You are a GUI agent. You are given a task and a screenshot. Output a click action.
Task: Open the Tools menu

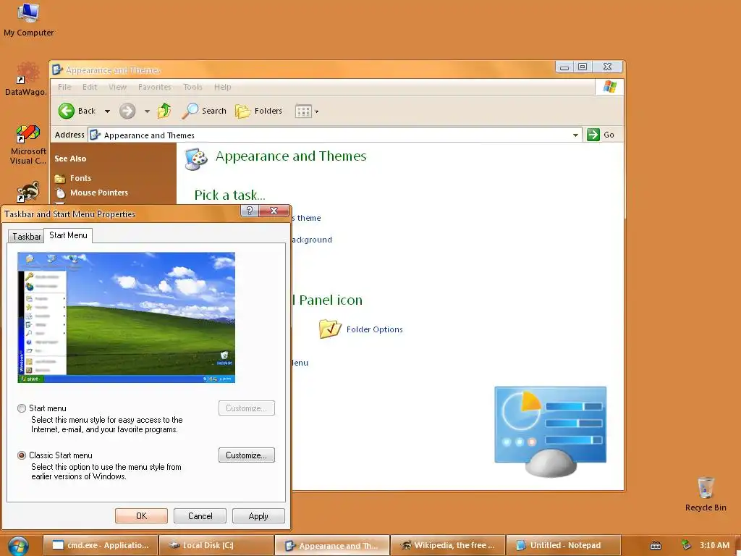tap(192, 87)
